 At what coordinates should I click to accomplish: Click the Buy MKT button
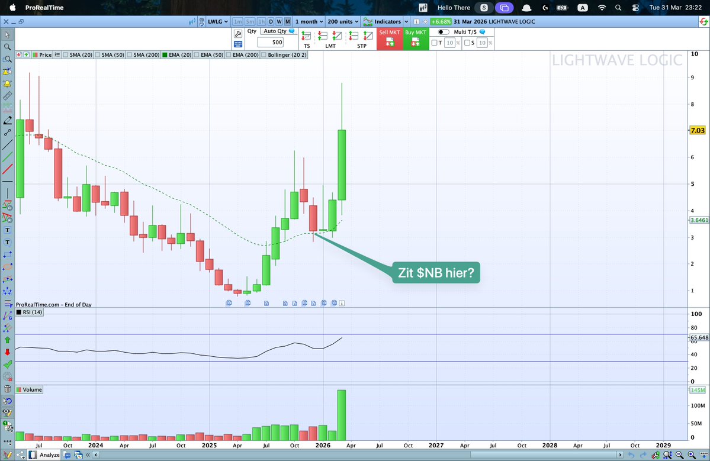(416, 39)
